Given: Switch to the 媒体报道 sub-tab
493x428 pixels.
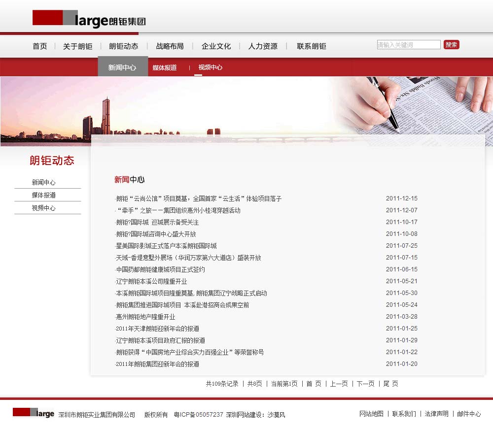Looking at the screenshot, I should 164,67.
